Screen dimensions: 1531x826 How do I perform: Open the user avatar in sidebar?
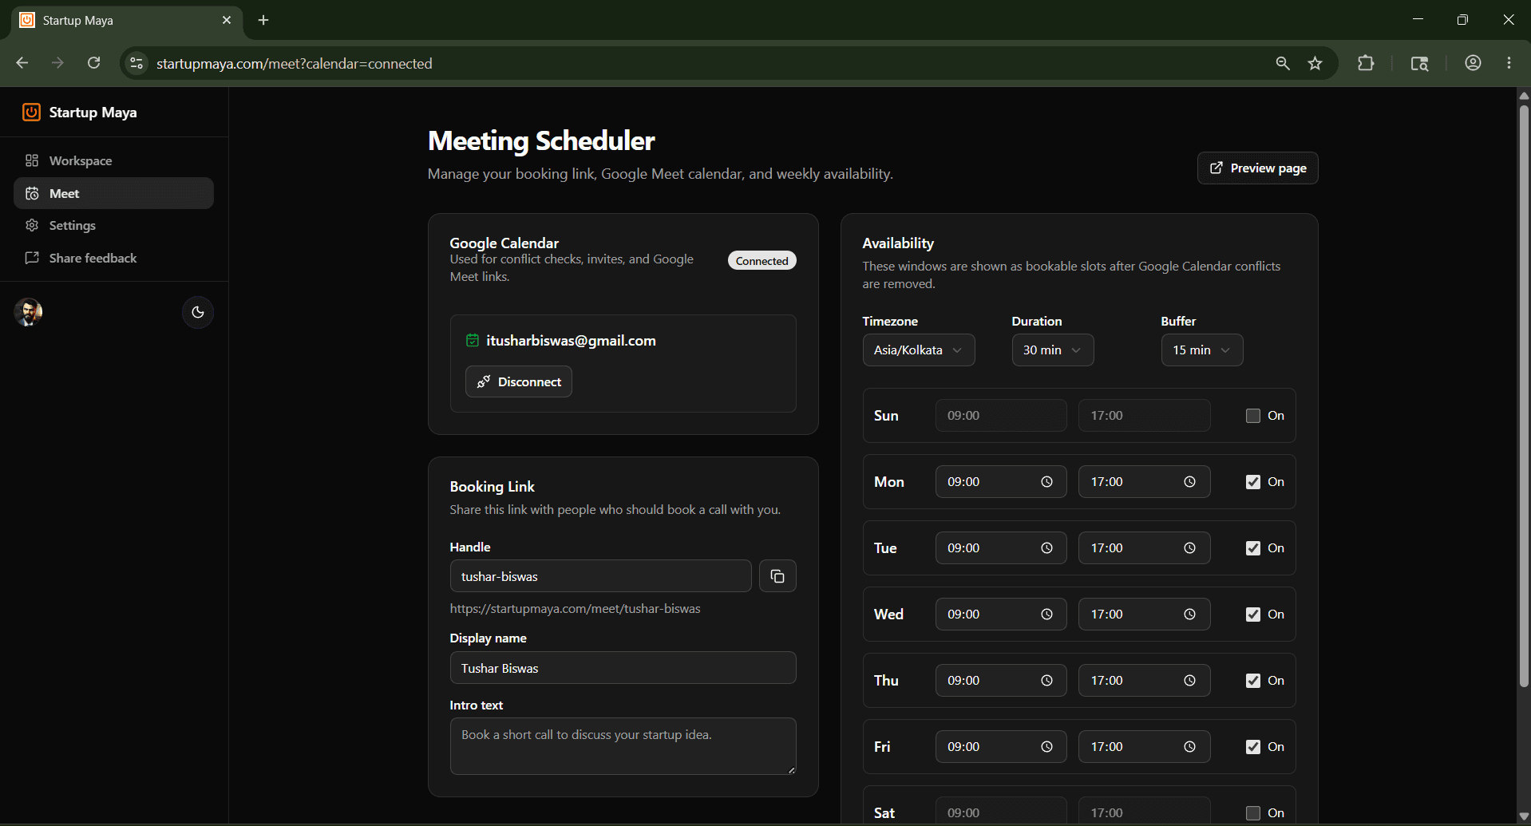tap(28, 312)
